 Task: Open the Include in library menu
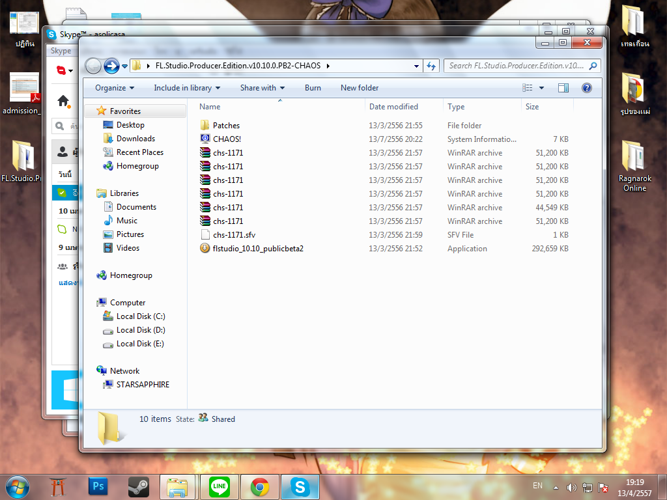pos(187,88)
